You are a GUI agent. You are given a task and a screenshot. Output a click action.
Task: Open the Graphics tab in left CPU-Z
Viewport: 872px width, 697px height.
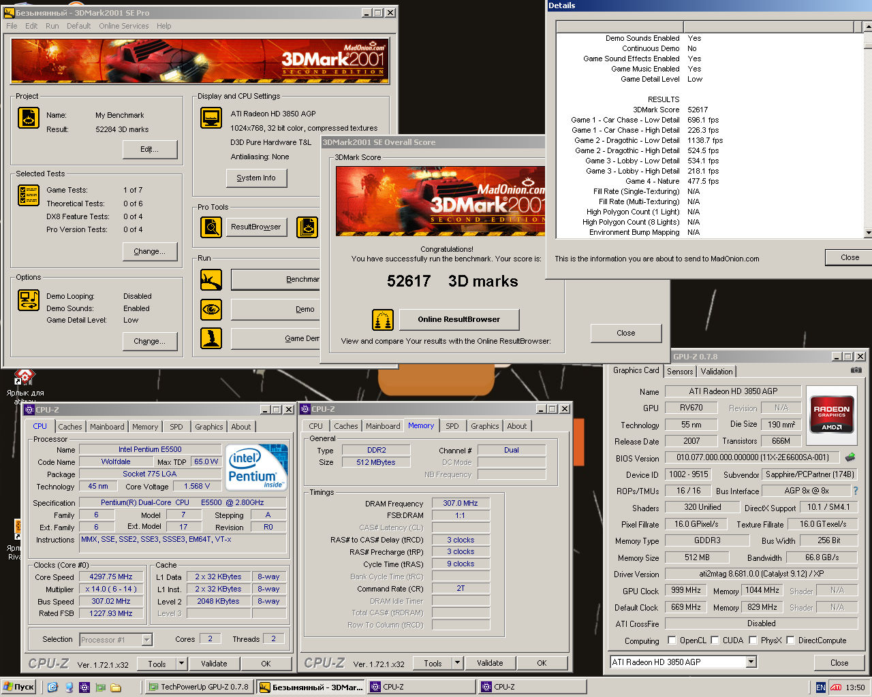pyautogui.click(x=208, y=427)
